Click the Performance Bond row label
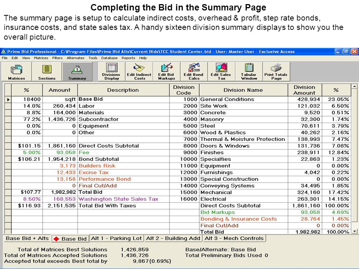Viewport: 359px width, 269px height. coord(105,179)
